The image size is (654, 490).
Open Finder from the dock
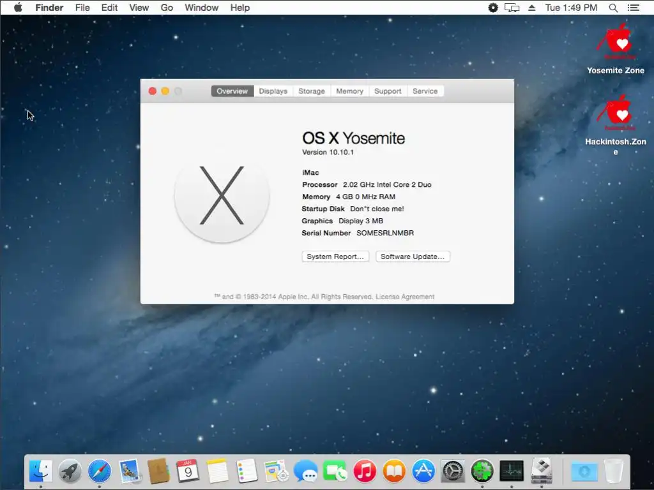pyautogui.click(x=40, y=471)
